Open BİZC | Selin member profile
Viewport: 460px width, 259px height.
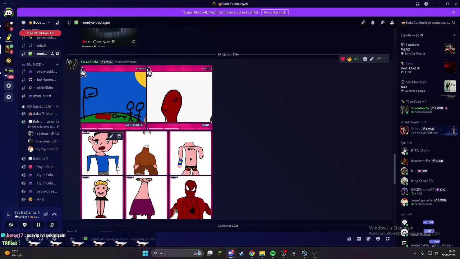[x=420, y=151]
